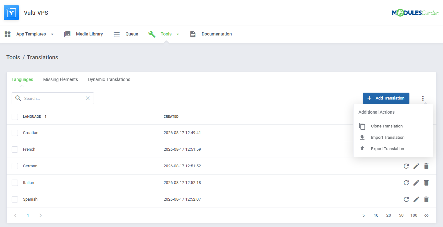The width and height of the screenshot is (443, 227).
Task: Check the German row checkbox
Action: click(x=15, y=166)
